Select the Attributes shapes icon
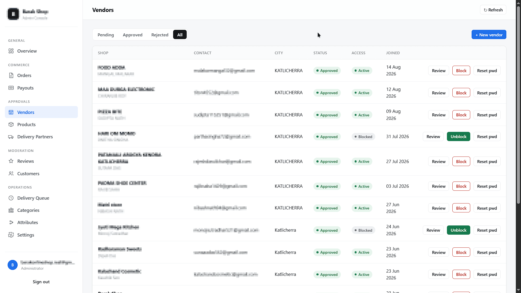Screen dimensions: 521x293 (11, 222)
